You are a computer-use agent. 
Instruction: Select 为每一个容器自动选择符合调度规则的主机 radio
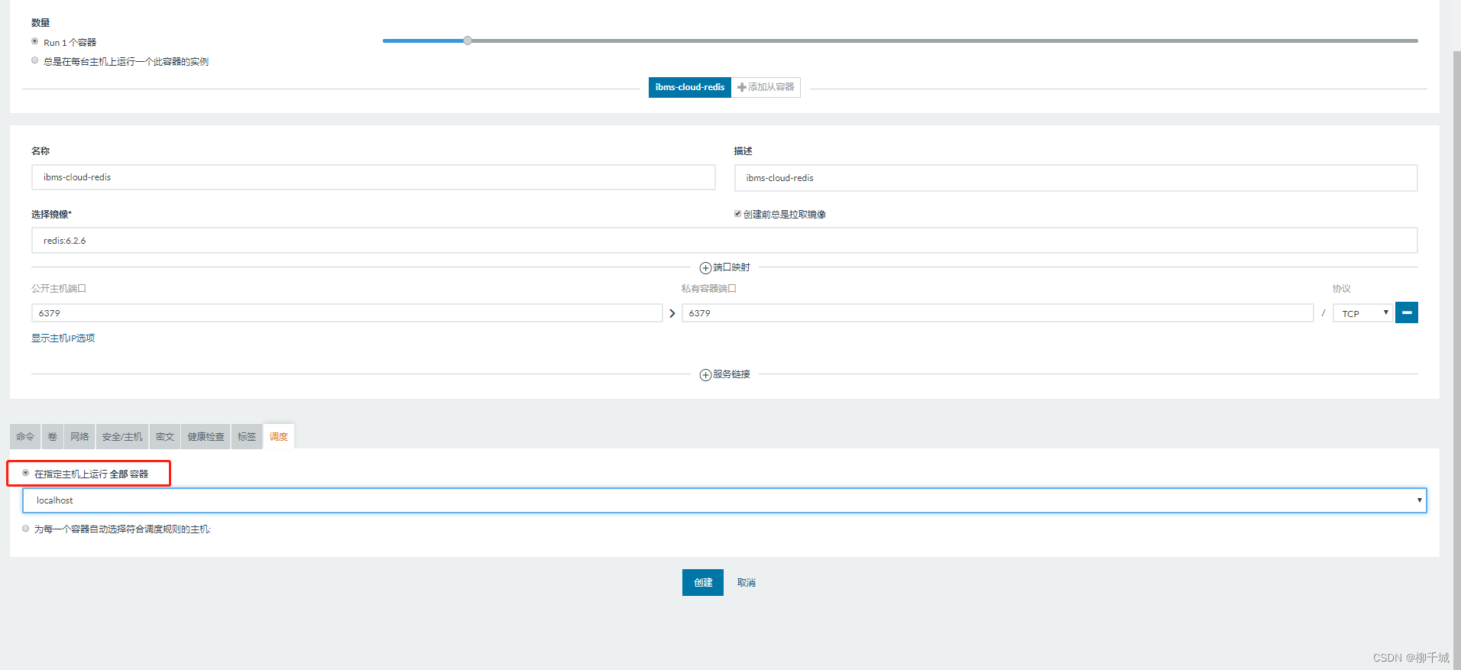coord(26,528)
